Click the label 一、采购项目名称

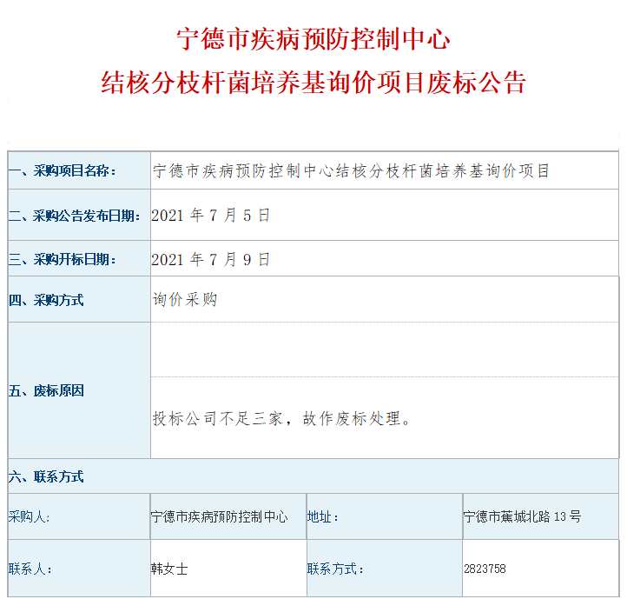click(x=63, y=171)
